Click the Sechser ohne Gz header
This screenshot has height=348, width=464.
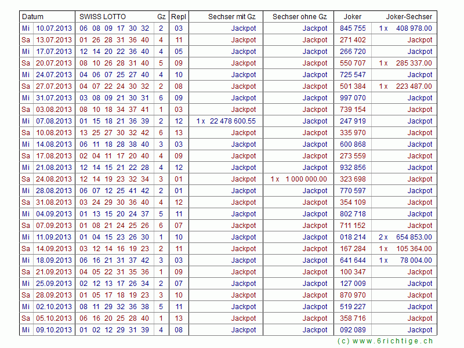click(299, 17)
